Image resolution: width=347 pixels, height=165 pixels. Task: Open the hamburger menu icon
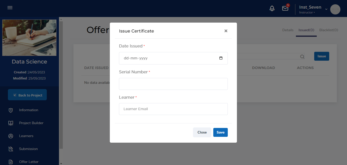pyautogui.click(x=10, y=8)
